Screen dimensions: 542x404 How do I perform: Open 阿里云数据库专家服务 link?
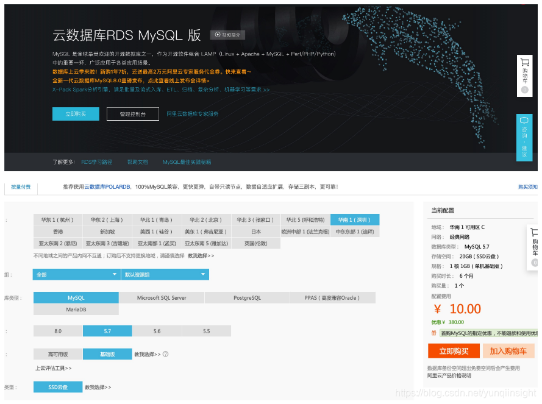(x=193, y=114)
